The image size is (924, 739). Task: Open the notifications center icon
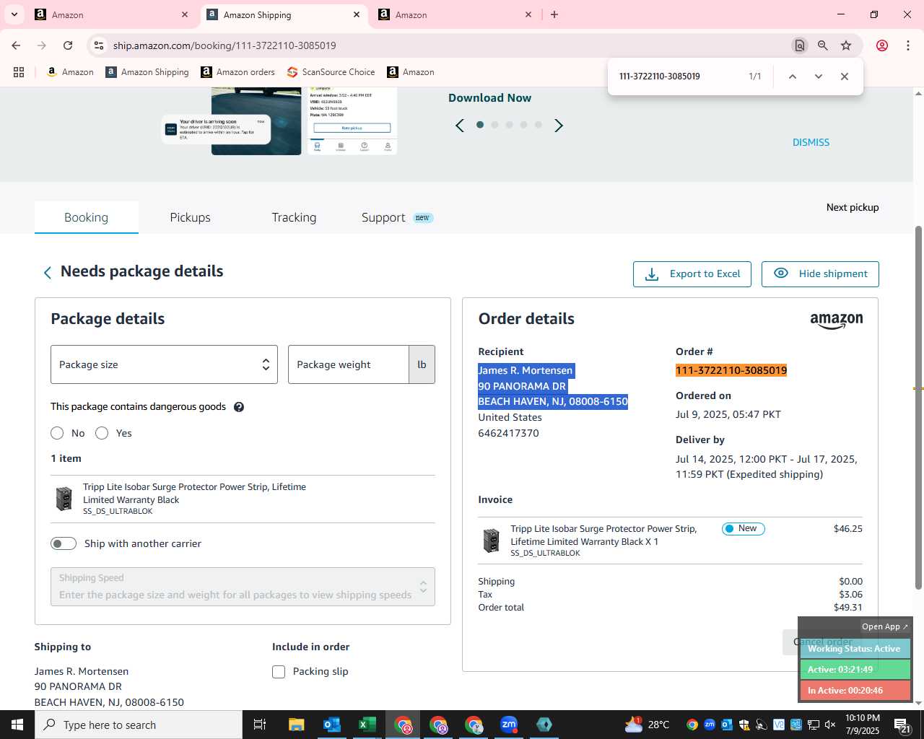[903, 725]
